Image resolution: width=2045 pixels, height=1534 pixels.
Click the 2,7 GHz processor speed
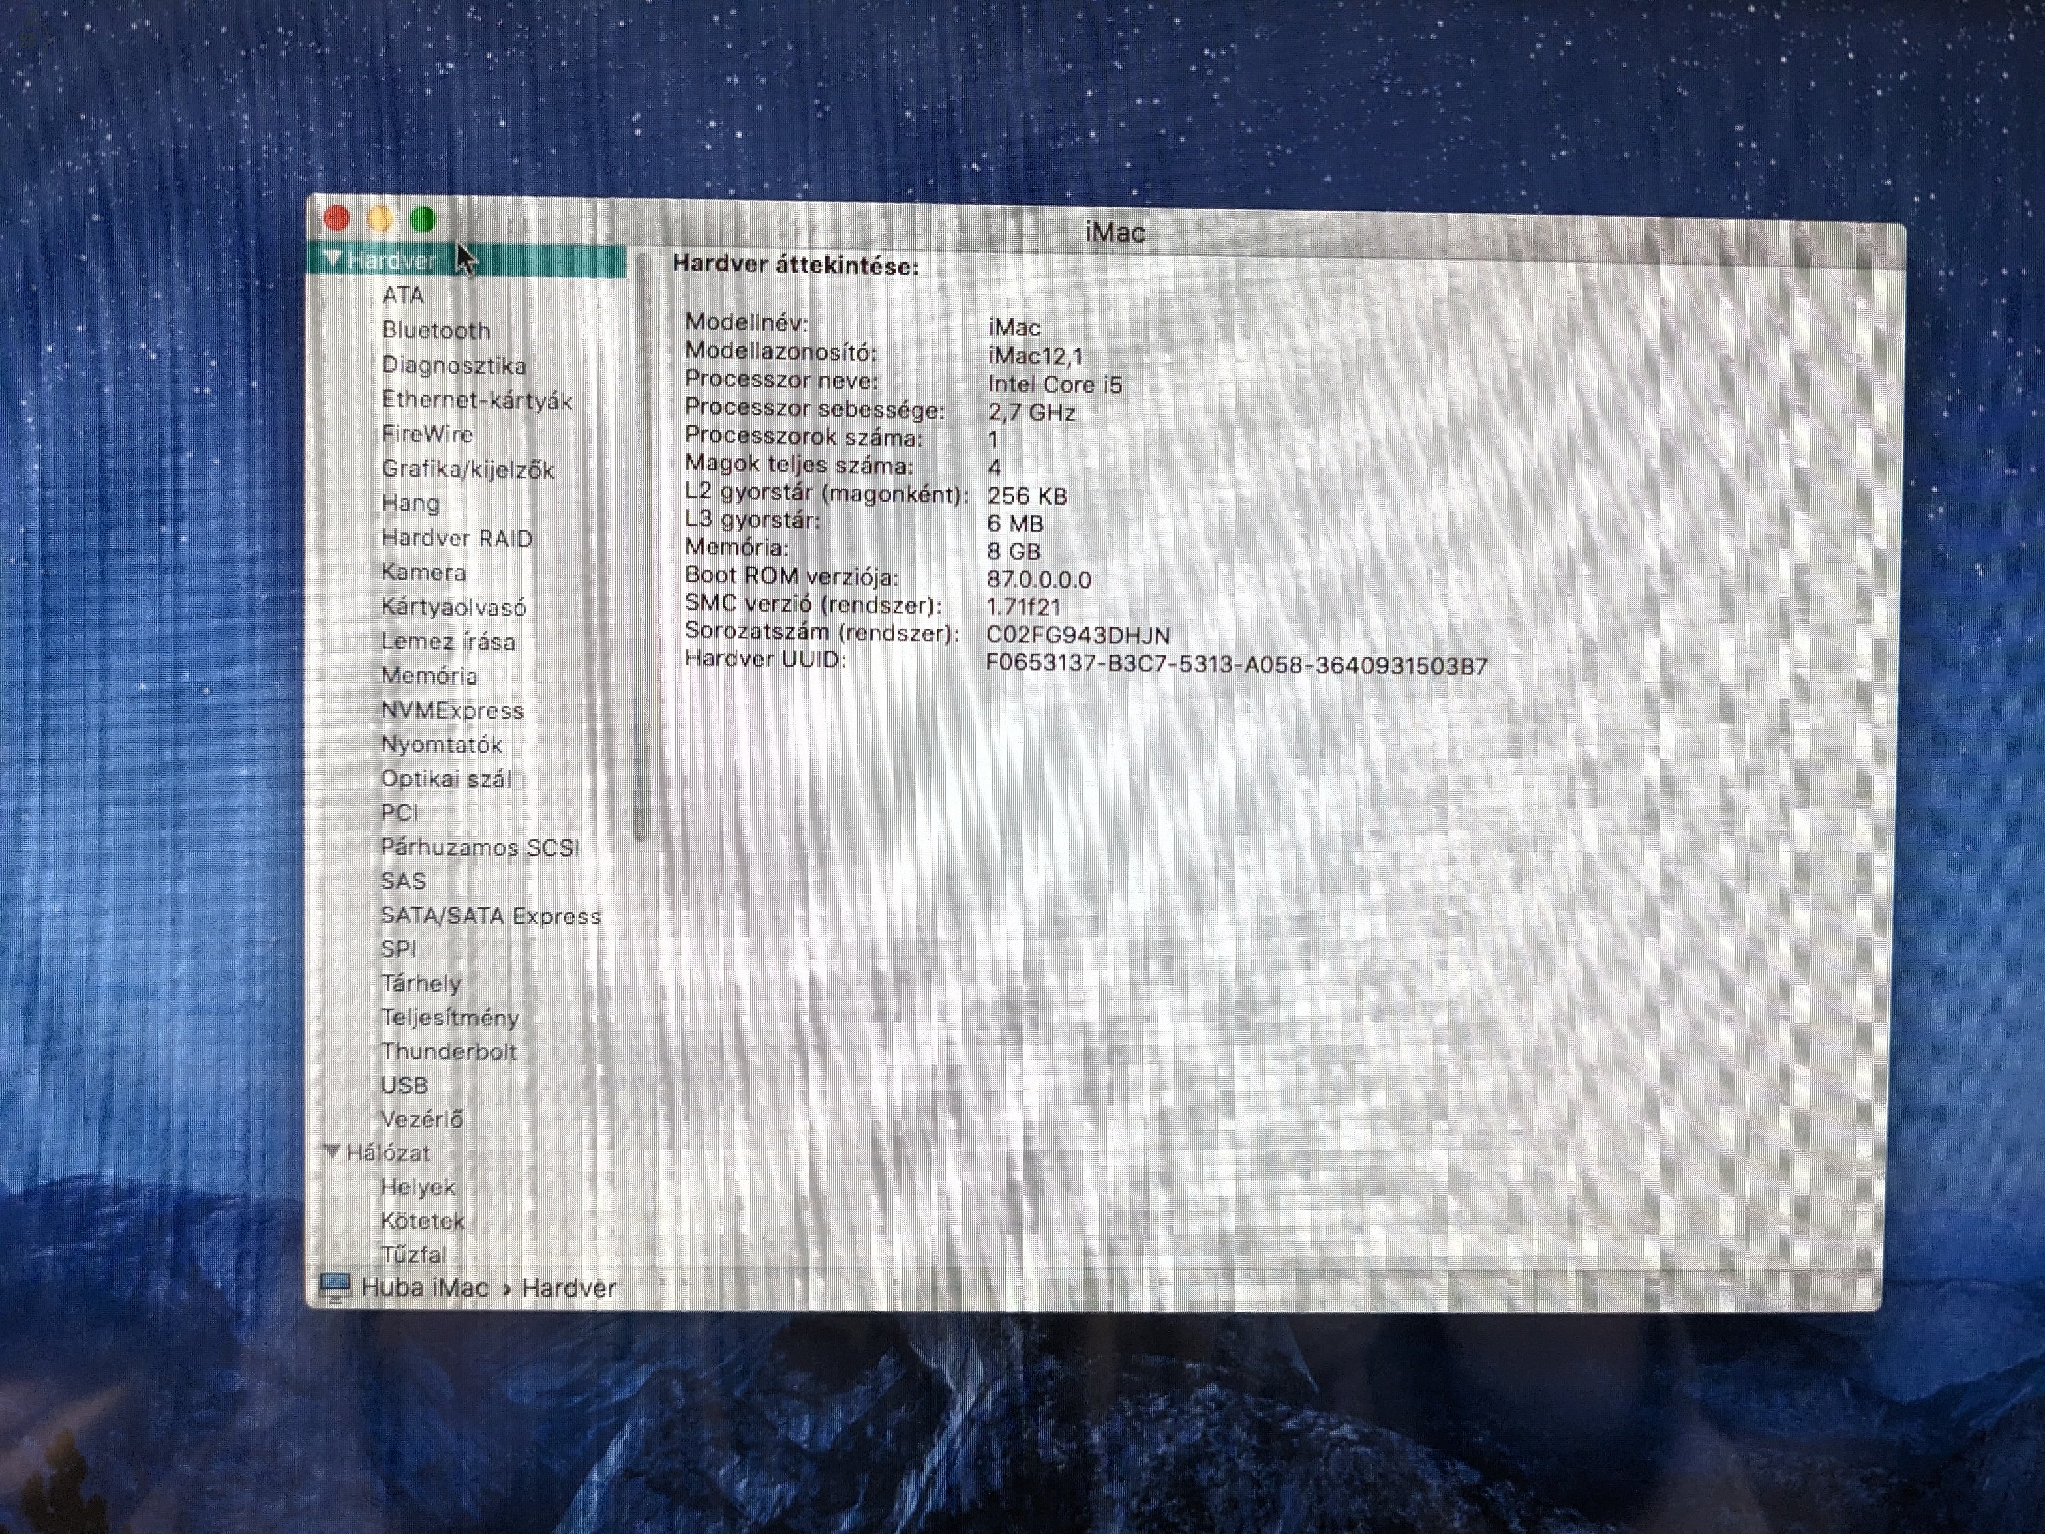coord(1031,412)
